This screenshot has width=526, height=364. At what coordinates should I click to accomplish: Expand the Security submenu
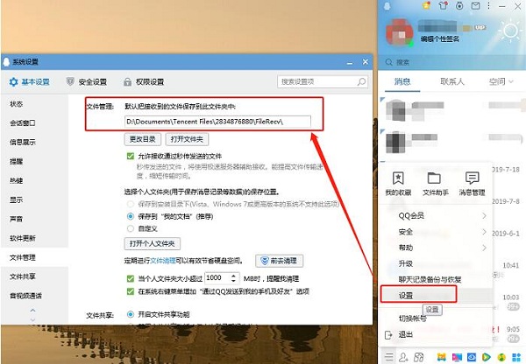coord(484,231)
